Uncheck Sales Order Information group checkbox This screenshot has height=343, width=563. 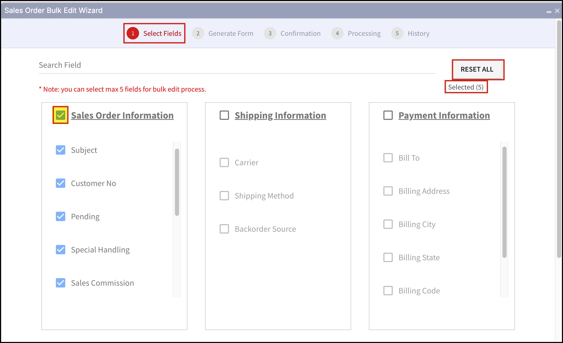pyautogui.click(x=61, y=115)
